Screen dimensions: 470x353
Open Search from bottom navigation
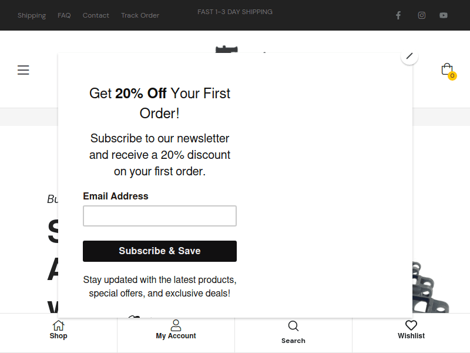click(x=293, y=332)
